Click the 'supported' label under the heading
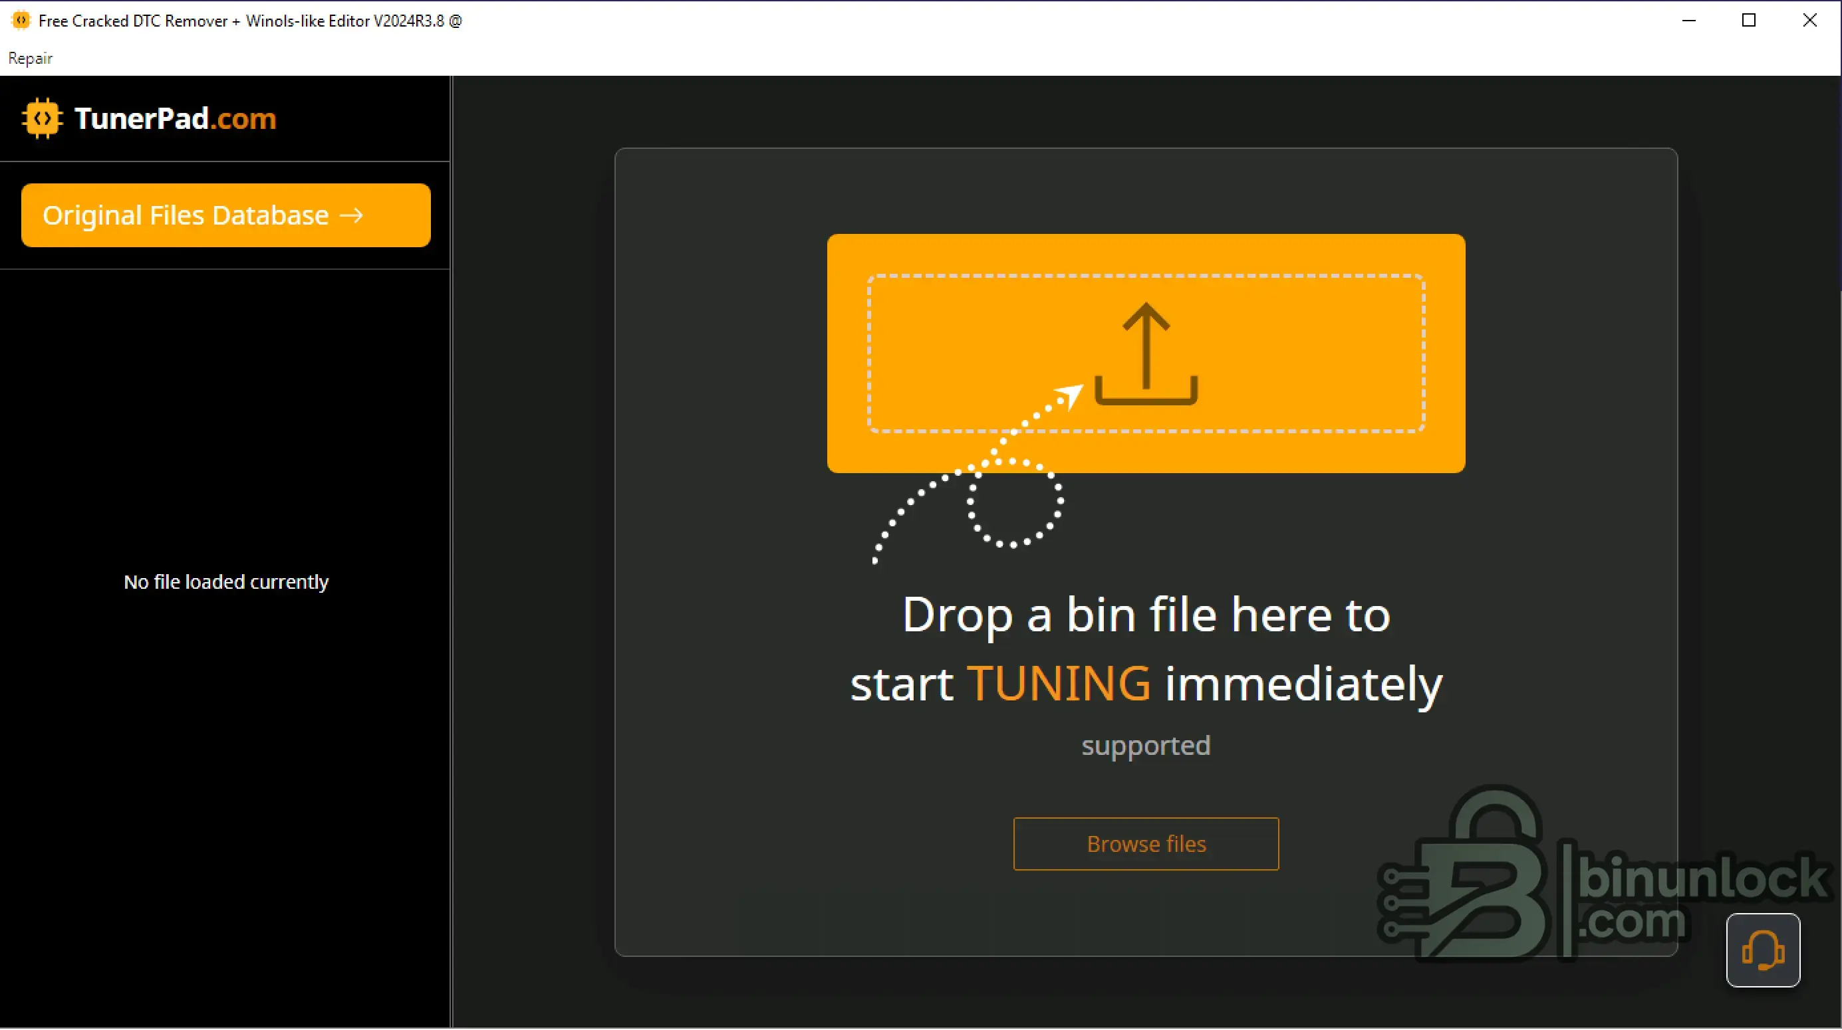 tap(1146, 746)
